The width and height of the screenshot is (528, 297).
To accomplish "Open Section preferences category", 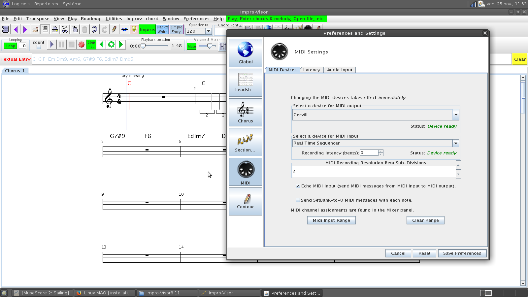I will point(246,142).
